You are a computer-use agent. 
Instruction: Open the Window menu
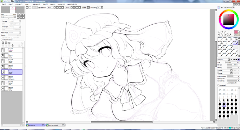[x=61, y=5]
